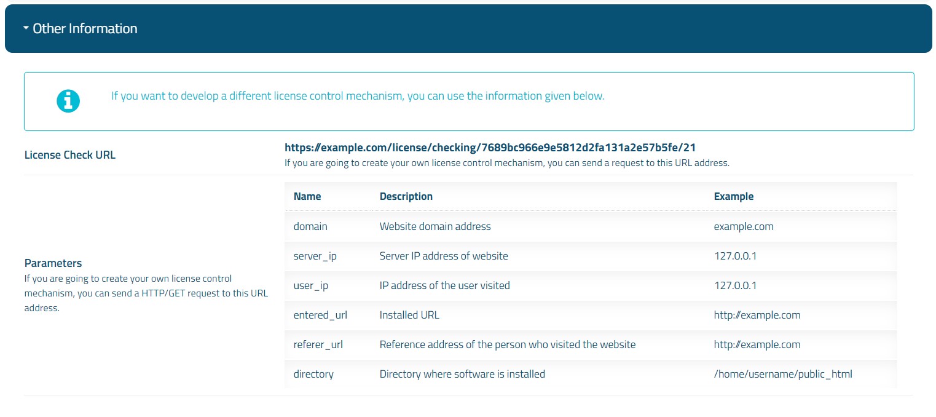
Task: Click the HTTP/GET request description under Parameters
Action: pyautogui.click(x=146, y=293)
